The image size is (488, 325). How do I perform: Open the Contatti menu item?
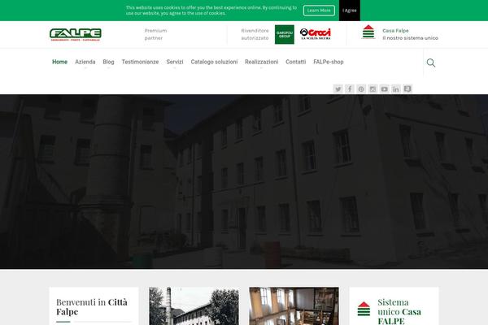(x=296, y=62)
